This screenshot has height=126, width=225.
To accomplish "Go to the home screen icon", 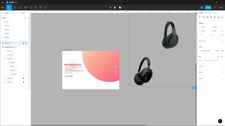I will (x=2, y=2).
